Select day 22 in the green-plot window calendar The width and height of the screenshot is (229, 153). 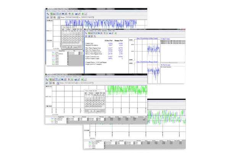click(95, 104)
